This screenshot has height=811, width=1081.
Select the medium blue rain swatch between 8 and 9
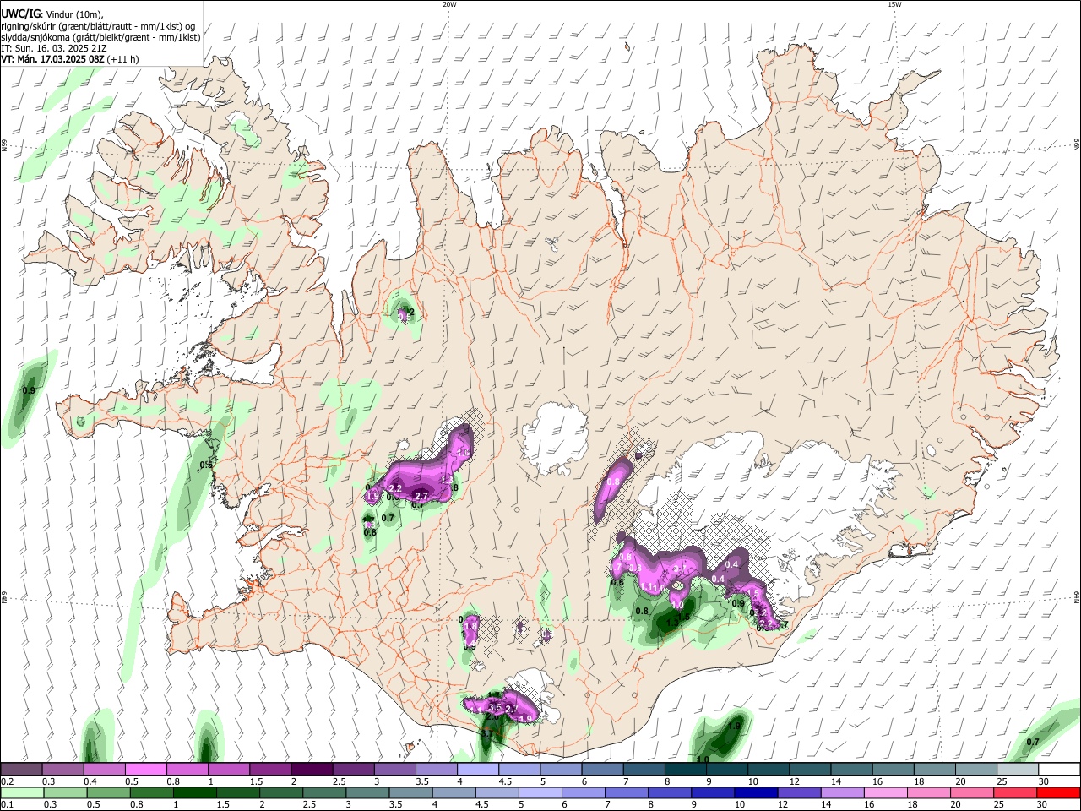[671, 793]
